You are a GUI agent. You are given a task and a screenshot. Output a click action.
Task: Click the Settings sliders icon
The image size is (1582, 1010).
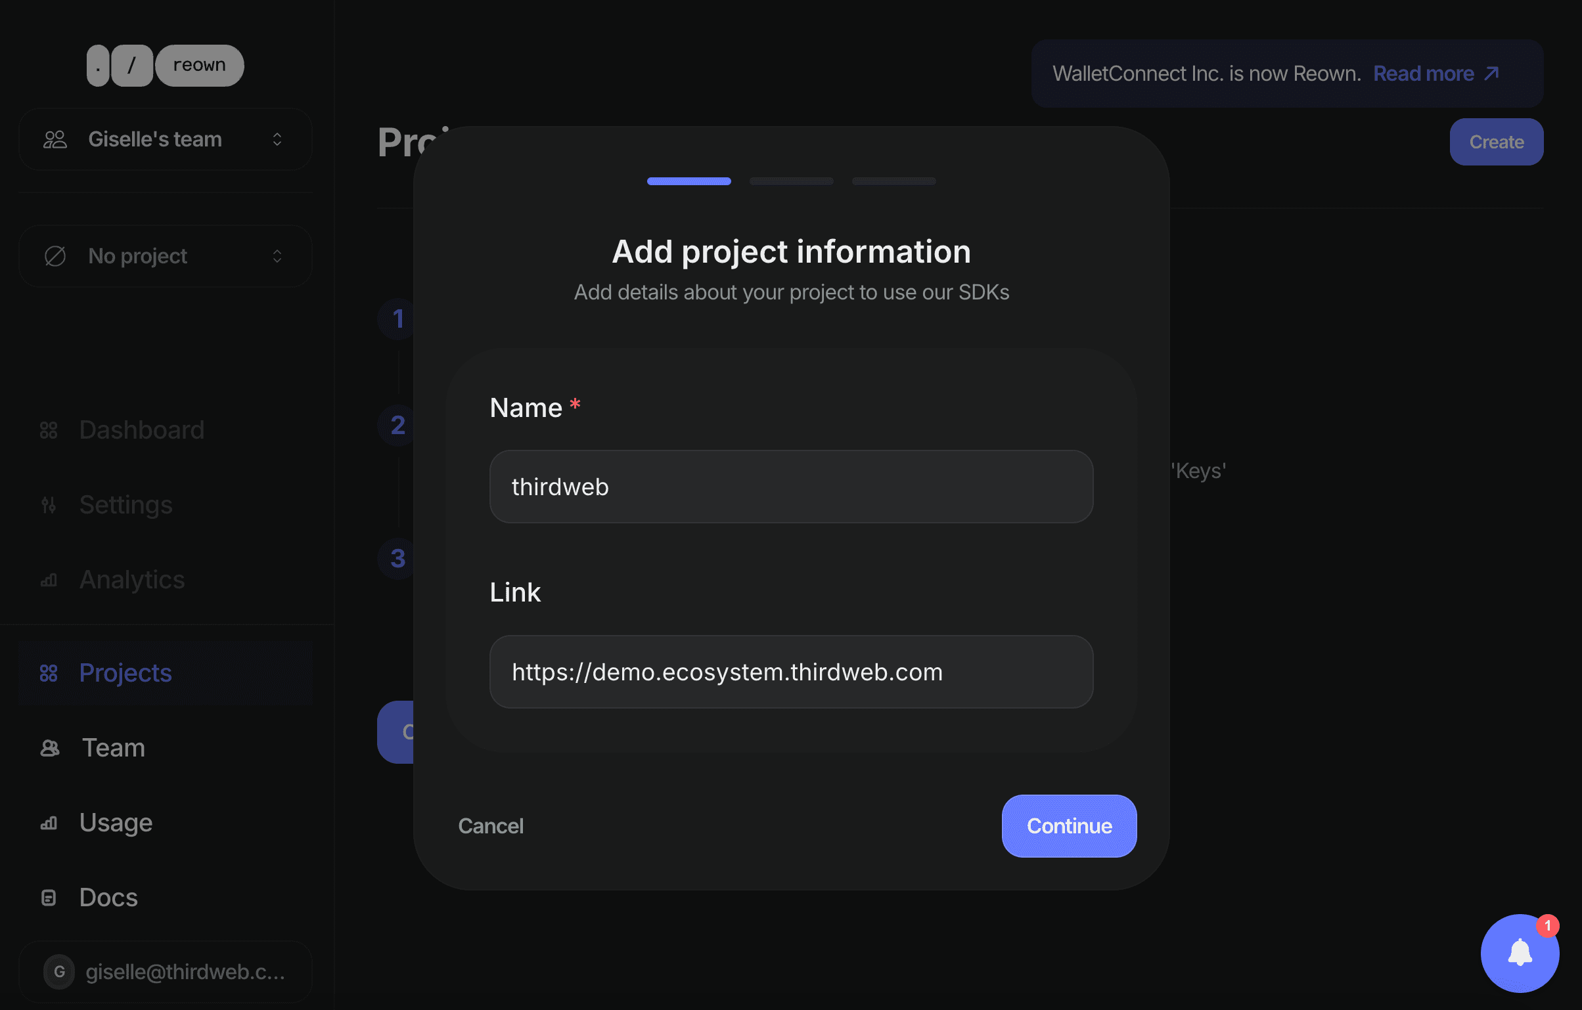pos(49,505)
